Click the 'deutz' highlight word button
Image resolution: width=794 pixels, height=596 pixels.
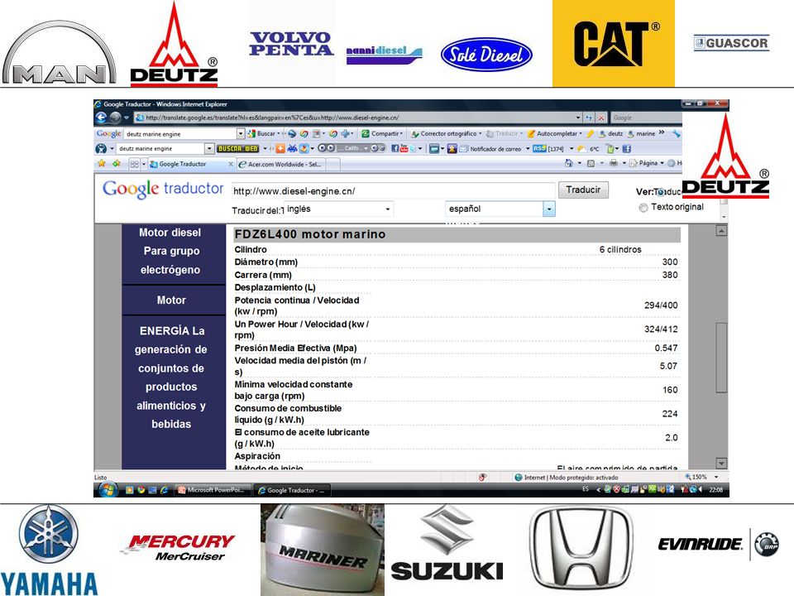[611, 134]
